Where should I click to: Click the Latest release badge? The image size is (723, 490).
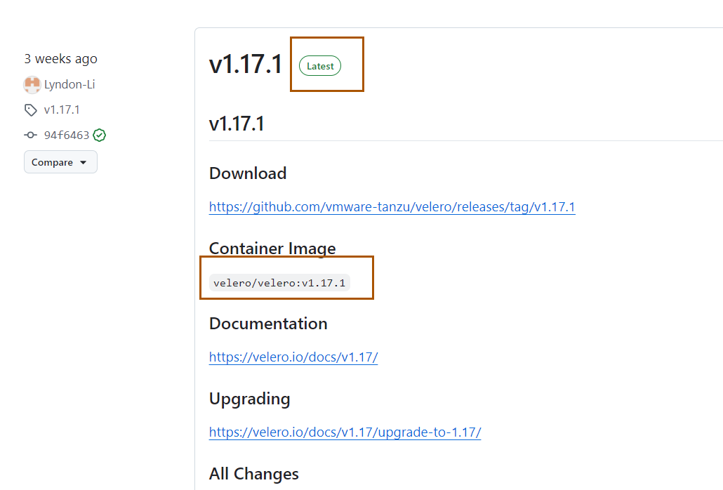(319, 65)
